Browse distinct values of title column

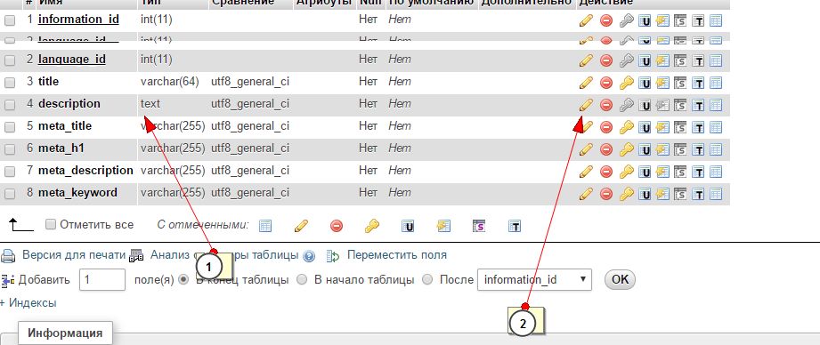tap(716, 83)
